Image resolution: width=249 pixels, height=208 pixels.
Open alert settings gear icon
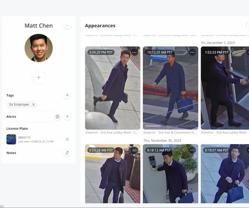[x=58, y=116]
